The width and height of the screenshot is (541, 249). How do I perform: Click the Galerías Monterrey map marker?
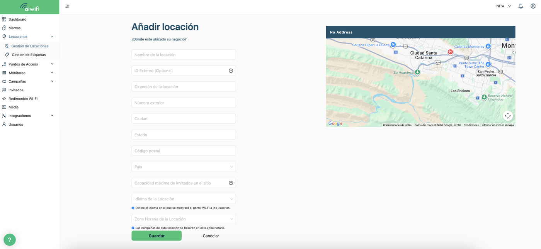[x=488, y=46]
